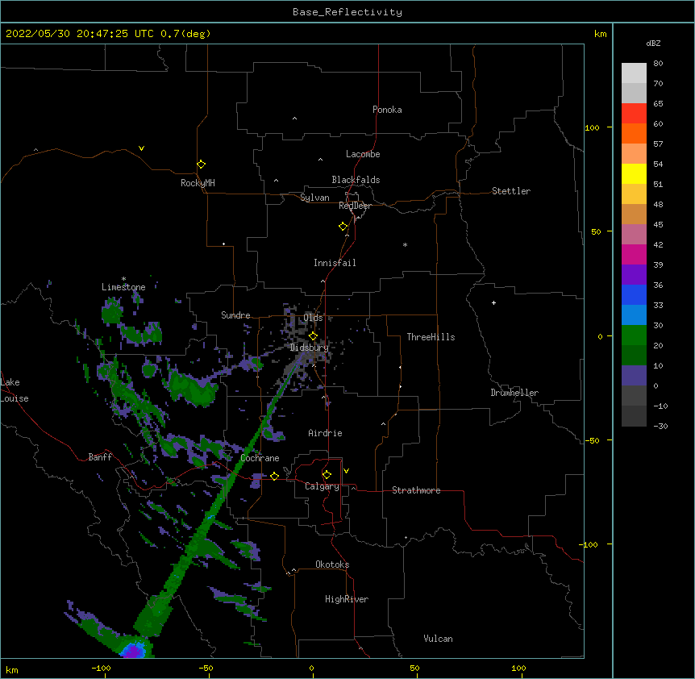
Task: Click the Strathmore label
Action: 416,490
